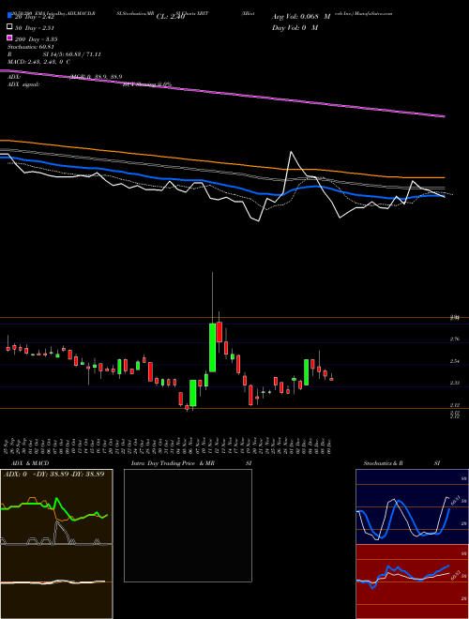Screen dimensions: 469x619
Task: Open the empty intraday trading price panel
Action: click(x=188, y=525)
